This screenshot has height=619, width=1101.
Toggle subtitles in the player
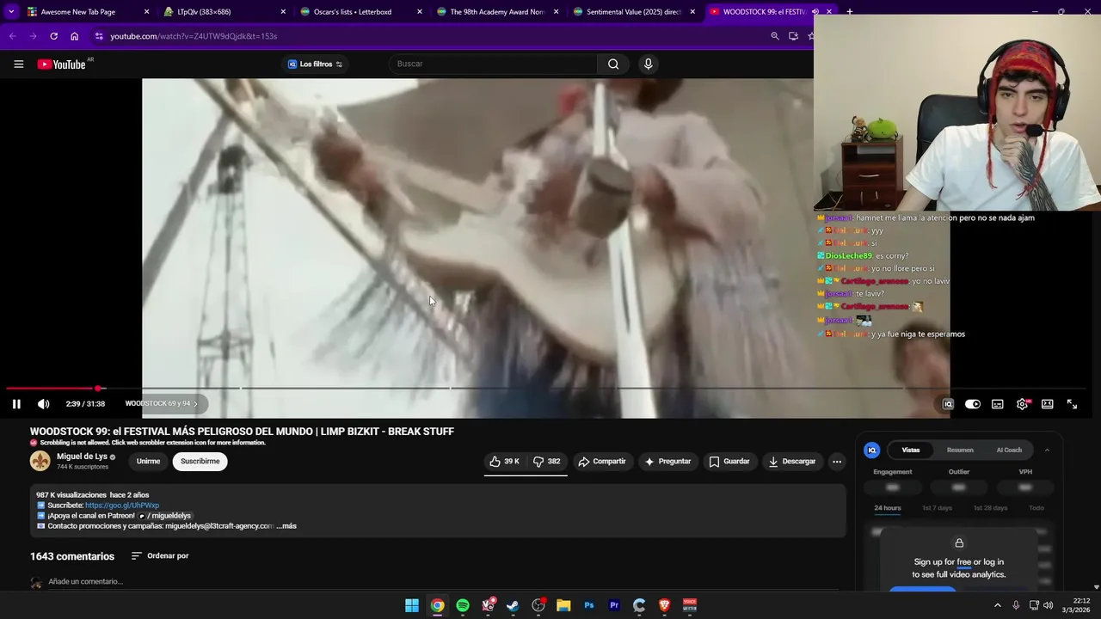998,404
